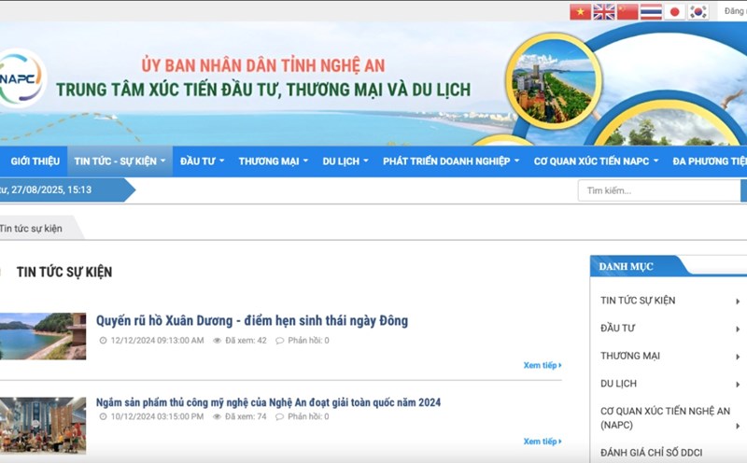The width and height of the screenshot is (747, 463).
Task: Expand Đầu tư sidebar arrow
Action: pyautogui.click(x=738, y=329)
